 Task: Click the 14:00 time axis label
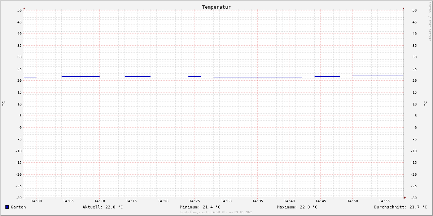36,201
